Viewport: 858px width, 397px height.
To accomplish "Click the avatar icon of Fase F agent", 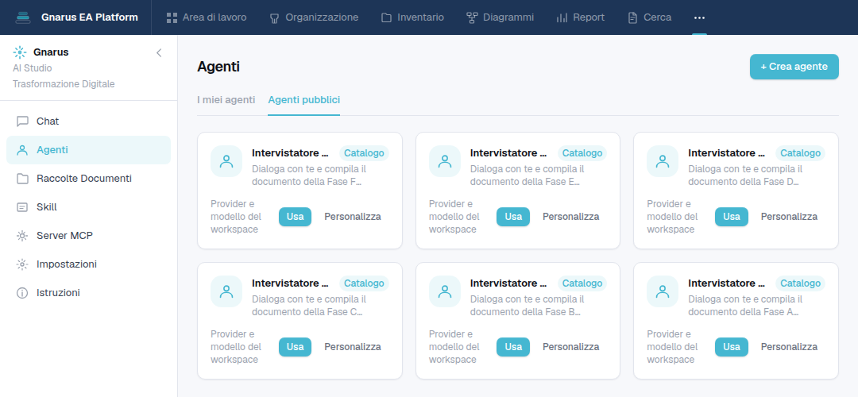I will click(x=226, y=161).
